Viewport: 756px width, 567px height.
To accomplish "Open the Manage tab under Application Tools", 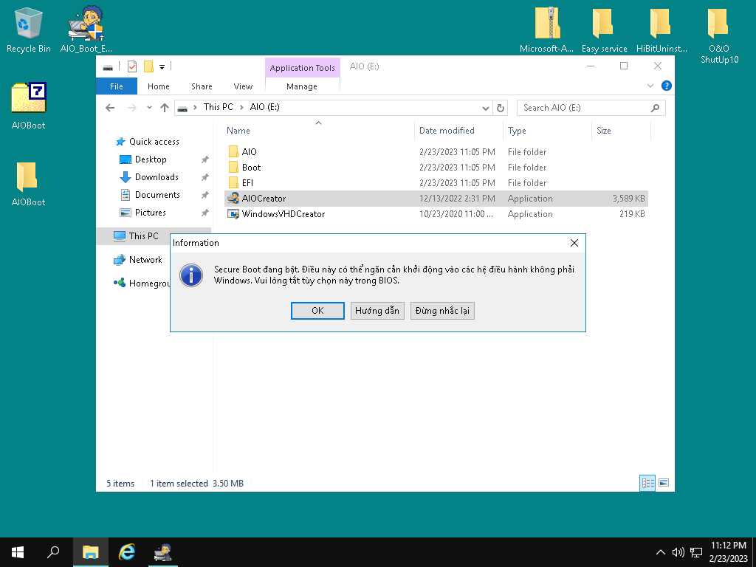I will 302,86.
